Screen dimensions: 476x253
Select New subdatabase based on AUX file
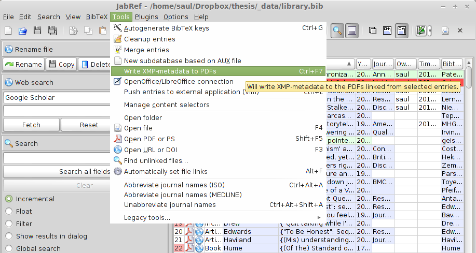coord(218,61)
